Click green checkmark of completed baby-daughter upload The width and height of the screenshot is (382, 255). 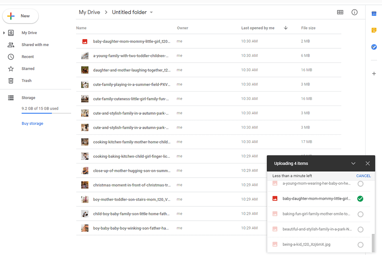tap(361, 199)
